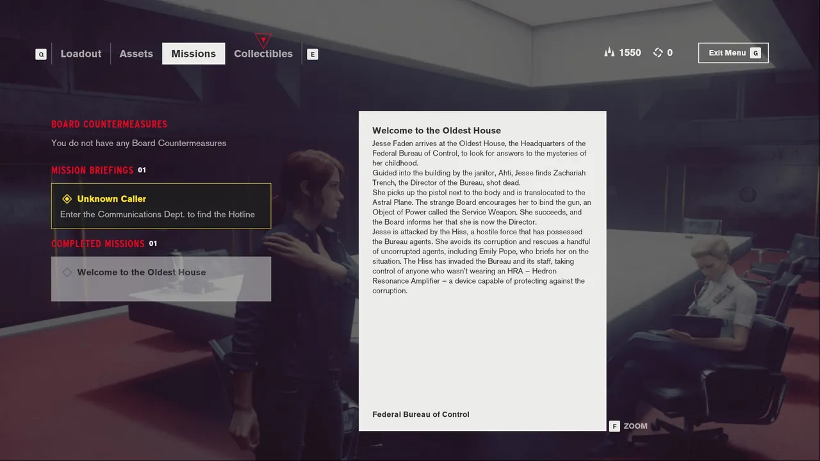Click the ability points icon beside 0
The height and width of the screenshot is (461, 820).
coord(658,53)
